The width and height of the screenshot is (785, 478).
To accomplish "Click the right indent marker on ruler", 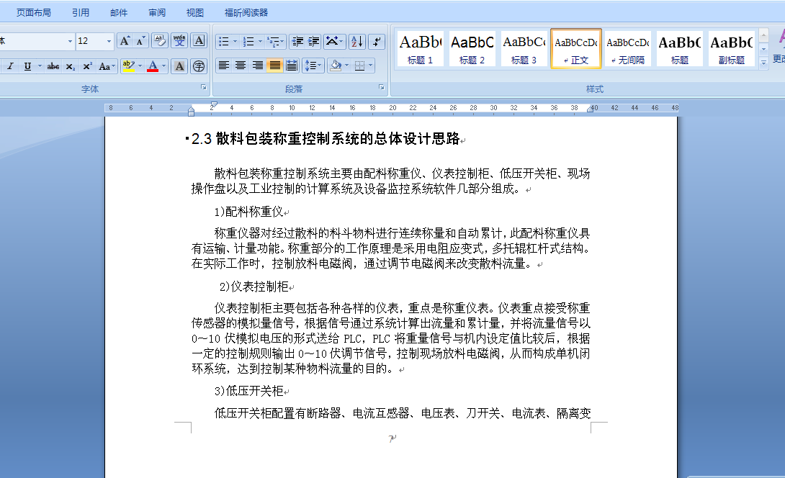I will 591,109.
